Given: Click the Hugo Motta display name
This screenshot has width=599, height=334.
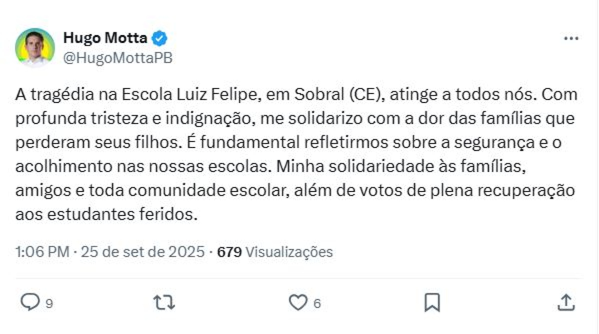Looking at the screenshot, I should 106,37.
